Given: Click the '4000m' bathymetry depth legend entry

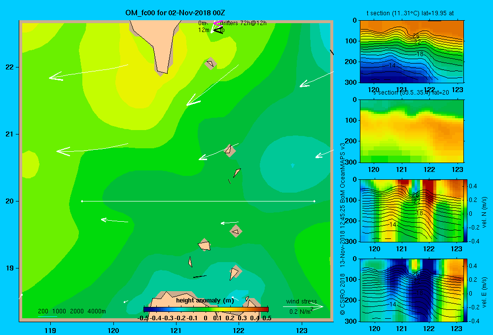Looking at the screenshot, I should click(97, 311).
